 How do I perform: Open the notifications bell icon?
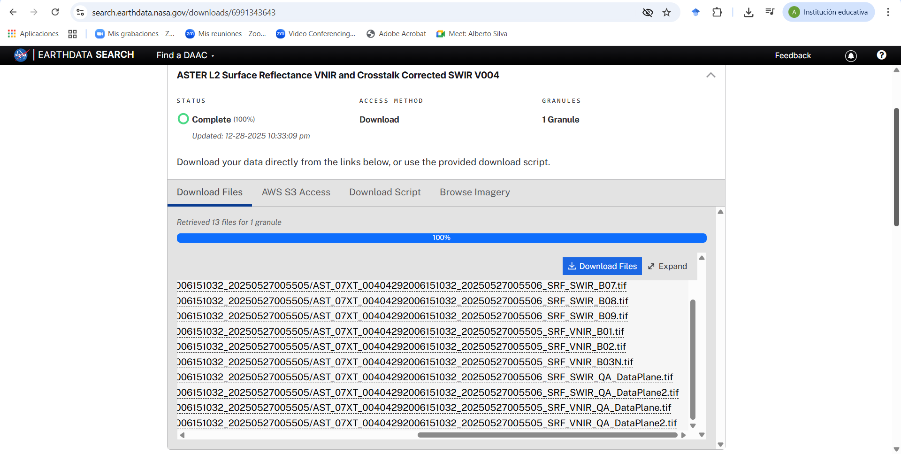(851, 56)
